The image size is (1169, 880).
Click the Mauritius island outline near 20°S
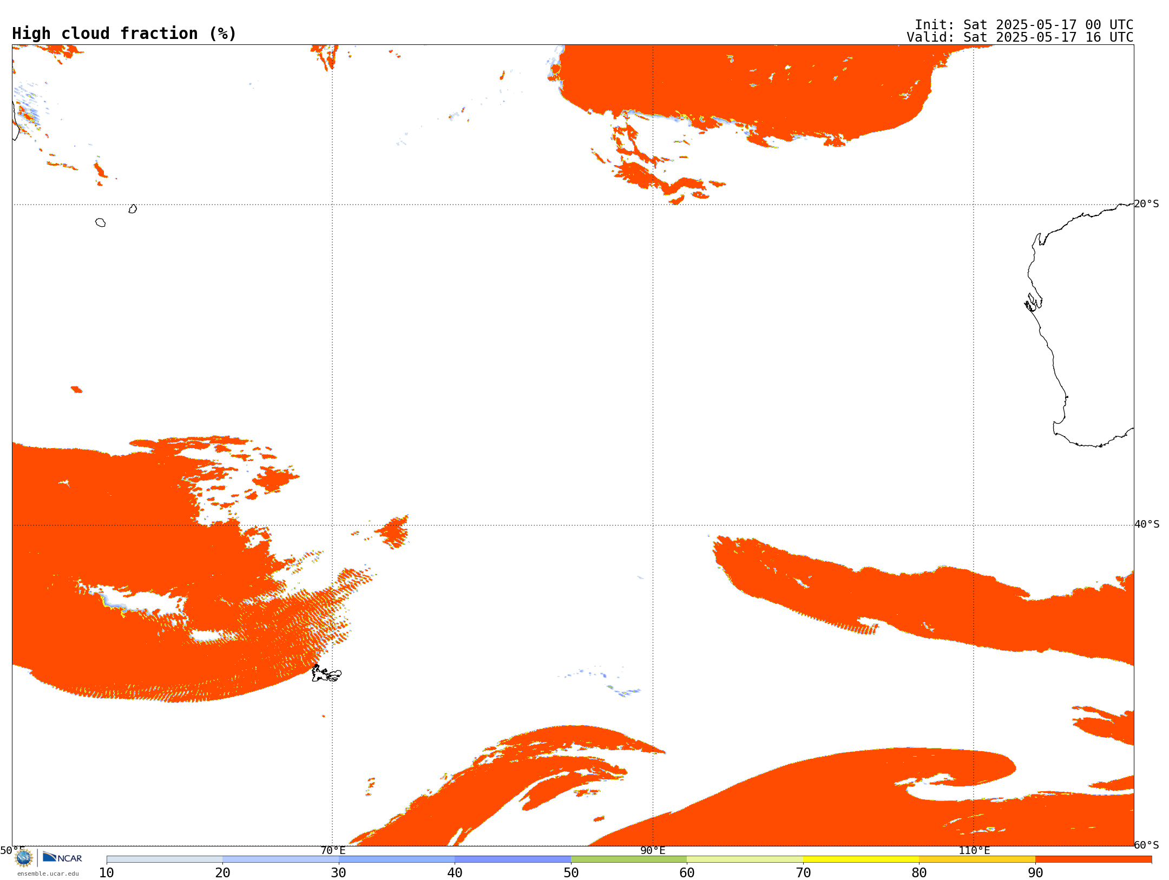(x=133, y=209)
